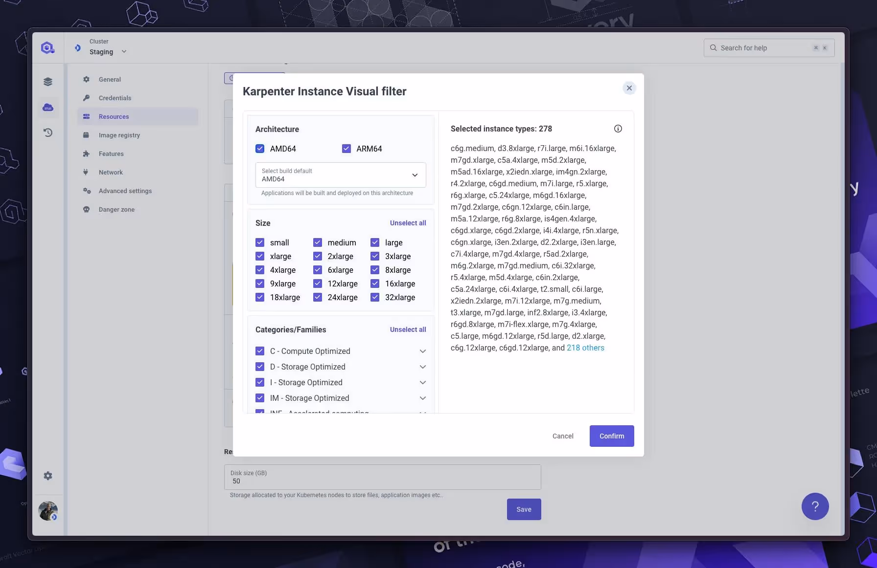The image size is (877, 568).
Task: Select the Resources settings section
Action: tap(138, 116)
